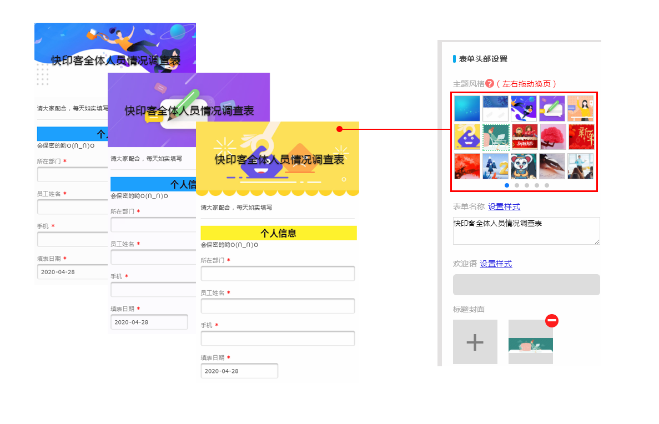The height and width of the screenshot is (424, 659).
Task: Click 所在部门 field in yellow form preview
Action: click(278, 274)
